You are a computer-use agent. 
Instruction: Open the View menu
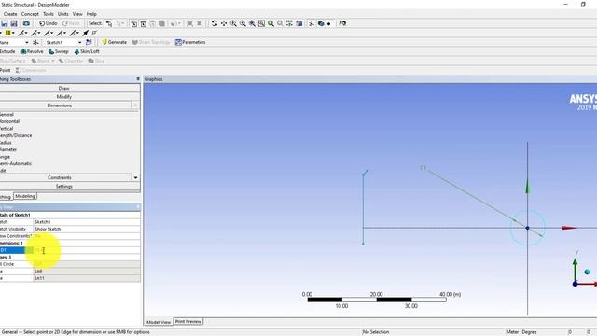click(x=77, y=14)
